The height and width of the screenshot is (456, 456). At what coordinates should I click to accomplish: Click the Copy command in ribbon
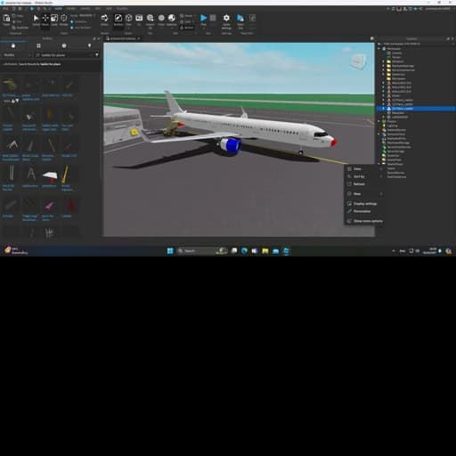tap(19, 16)
